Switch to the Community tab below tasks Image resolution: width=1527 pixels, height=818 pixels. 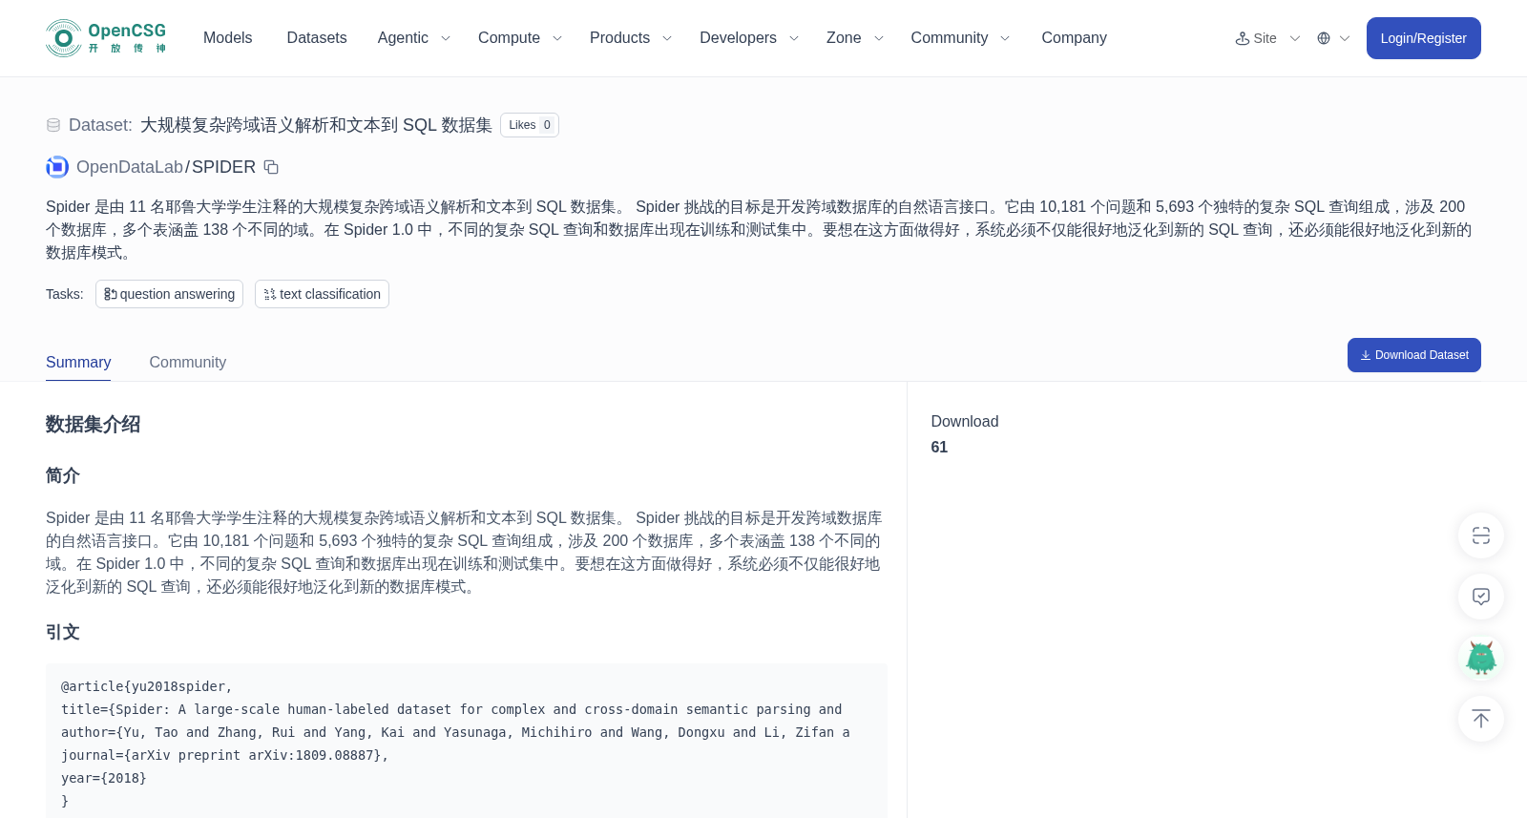[188, 363]
